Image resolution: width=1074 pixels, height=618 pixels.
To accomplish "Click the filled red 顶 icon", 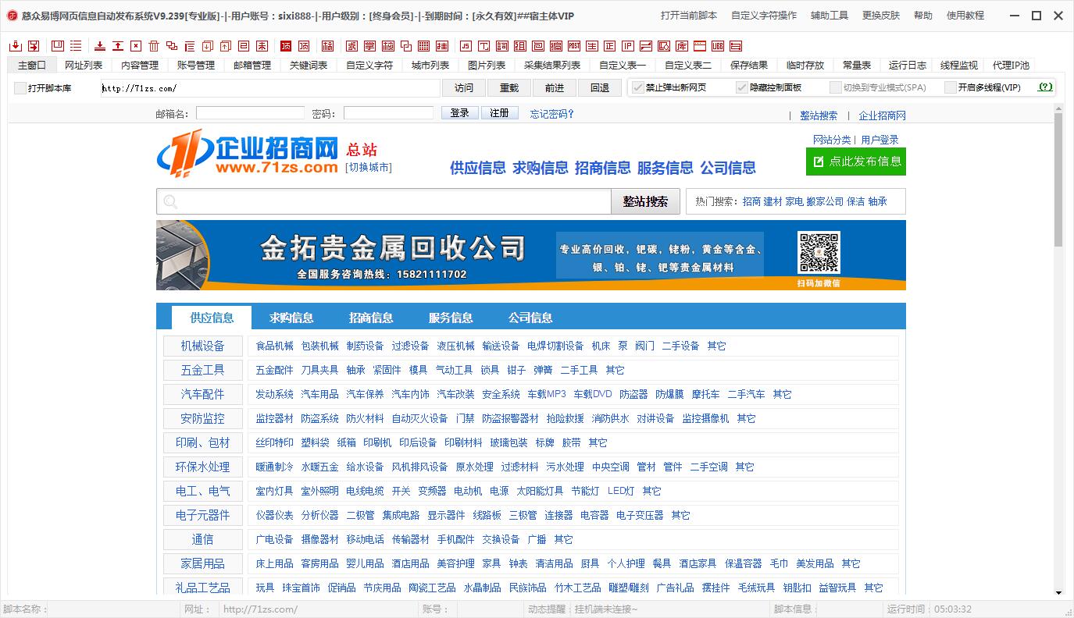I will tap(286, 46).
